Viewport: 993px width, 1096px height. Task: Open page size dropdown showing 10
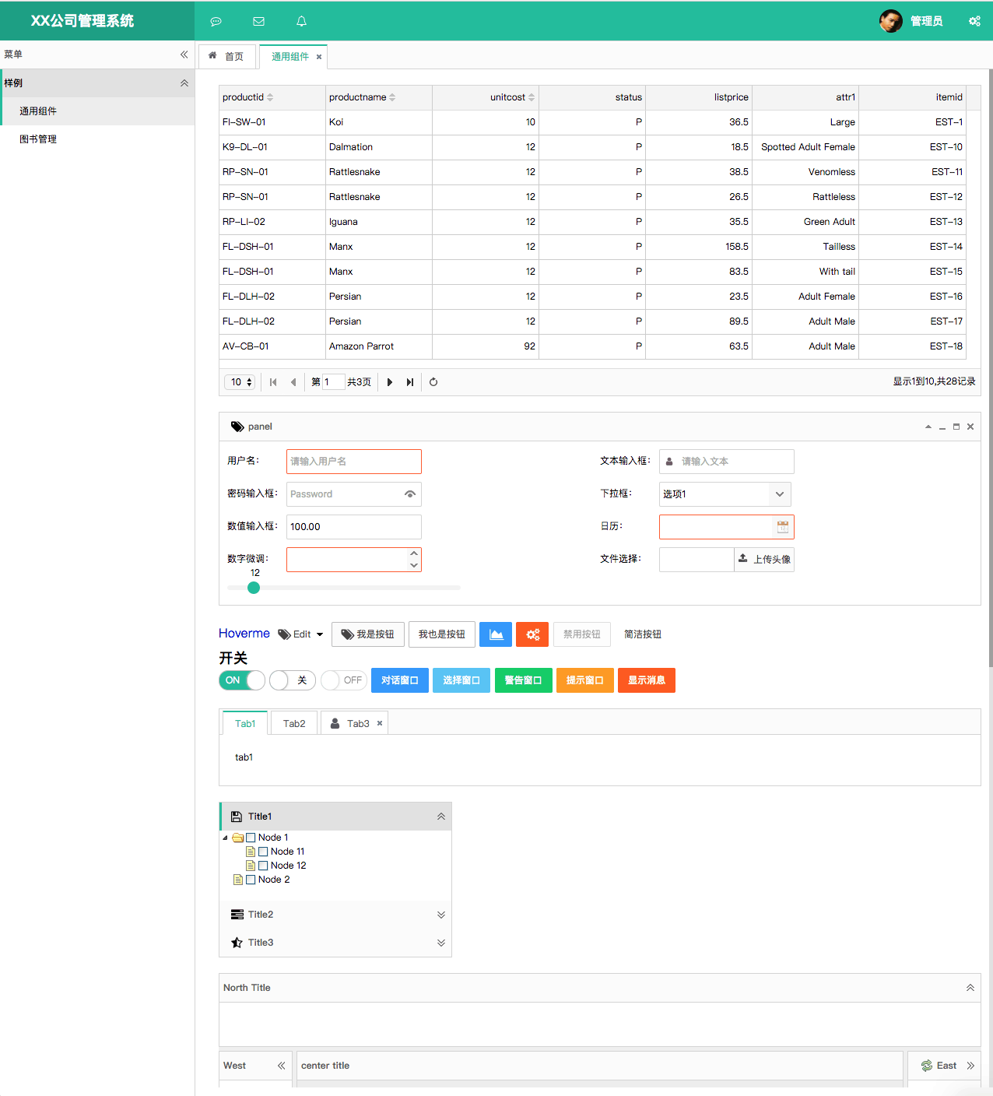tap(240, 382)
